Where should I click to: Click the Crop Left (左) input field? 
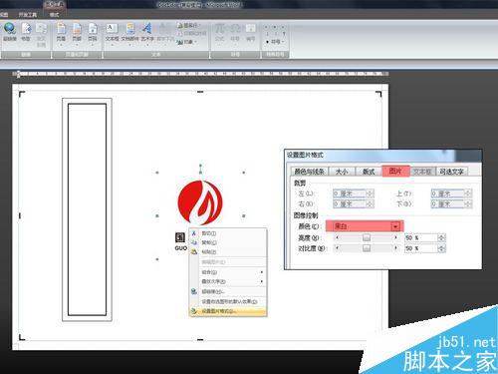pyautogui.click(x=350, y=193)
